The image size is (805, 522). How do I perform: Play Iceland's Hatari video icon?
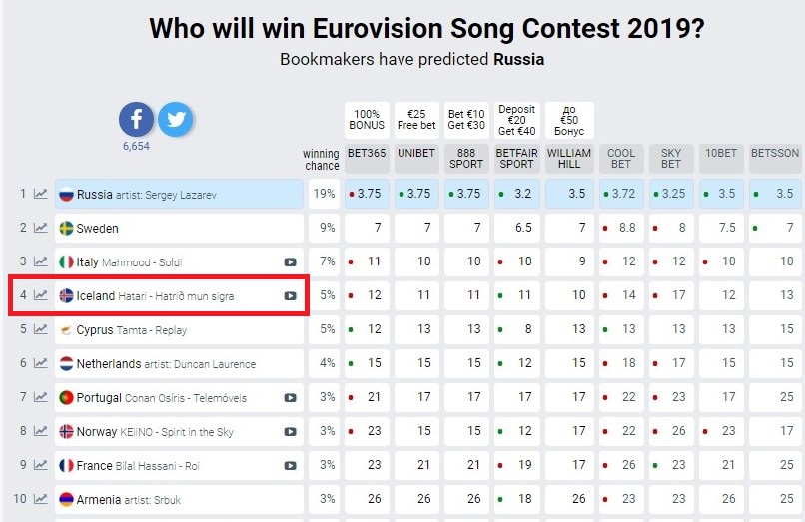[290, 296]
